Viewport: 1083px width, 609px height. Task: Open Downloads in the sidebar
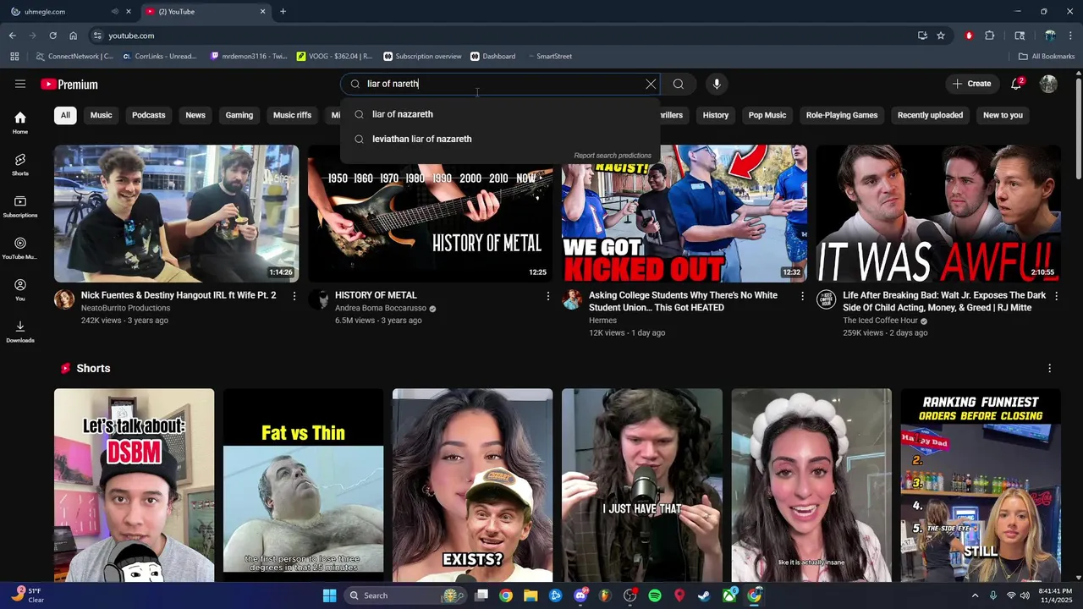pyautogui.click(x=20, y=332)
